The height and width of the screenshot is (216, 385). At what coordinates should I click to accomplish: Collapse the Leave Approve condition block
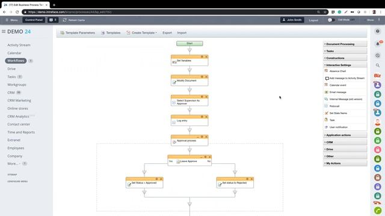coord(202,157)
